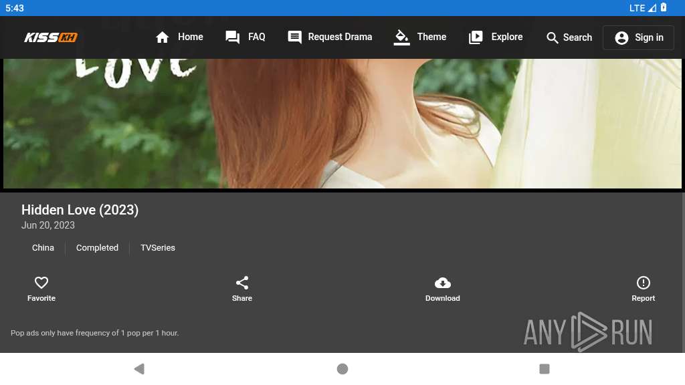Click the account avatar icon
This screenshot has width=685, height=385.
(621, 38)
